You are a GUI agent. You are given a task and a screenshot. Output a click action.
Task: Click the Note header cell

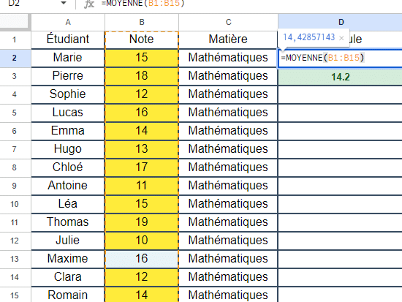[142, 39]
